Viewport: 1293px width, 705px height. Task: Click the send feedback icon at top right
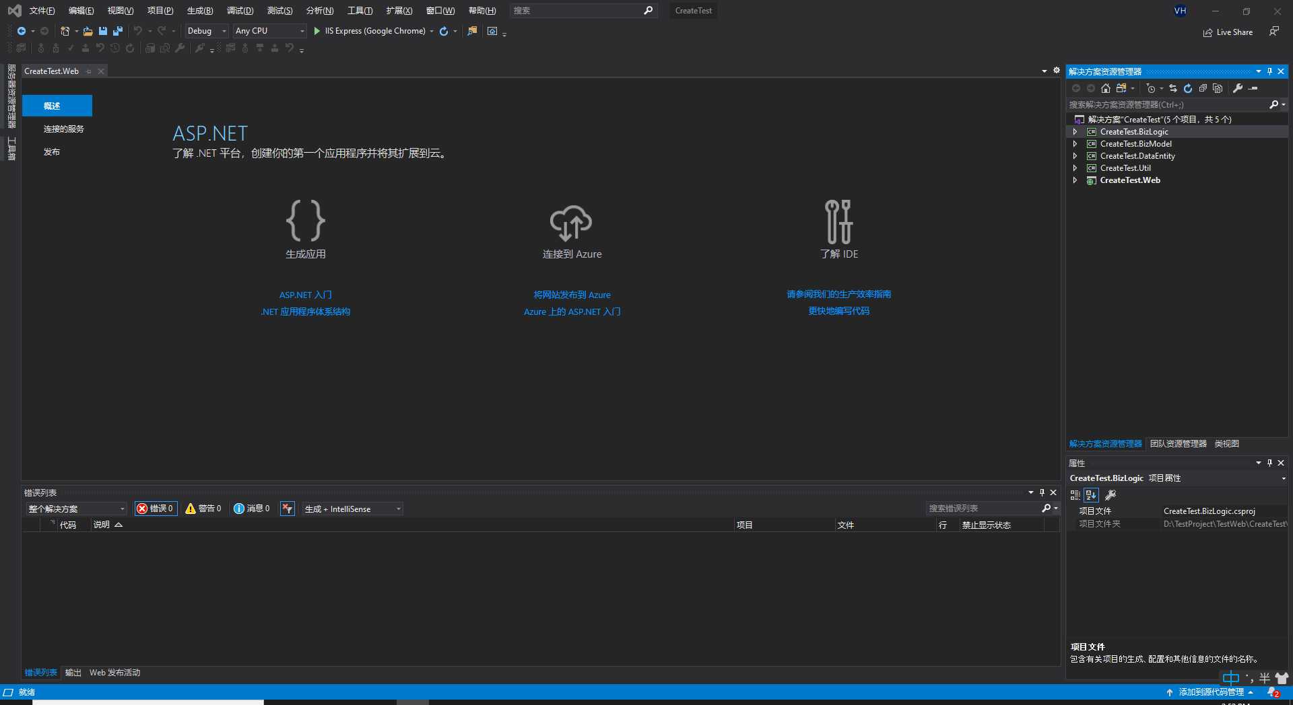coord(1274,31)
